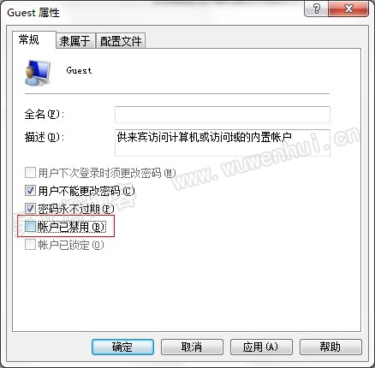Click the 取消 button

click(x=192, y=347)
